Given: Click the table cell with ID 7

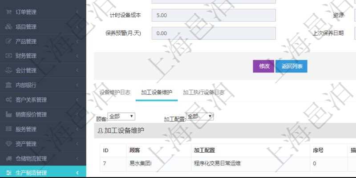Looking at the screenshot, I should (113, 163).
